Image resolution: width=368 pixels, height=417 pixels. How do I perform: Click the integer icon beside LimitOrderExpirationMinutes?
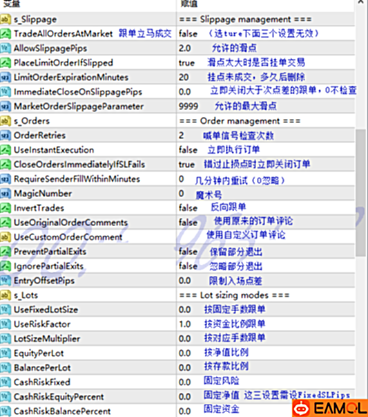point(6,77)
